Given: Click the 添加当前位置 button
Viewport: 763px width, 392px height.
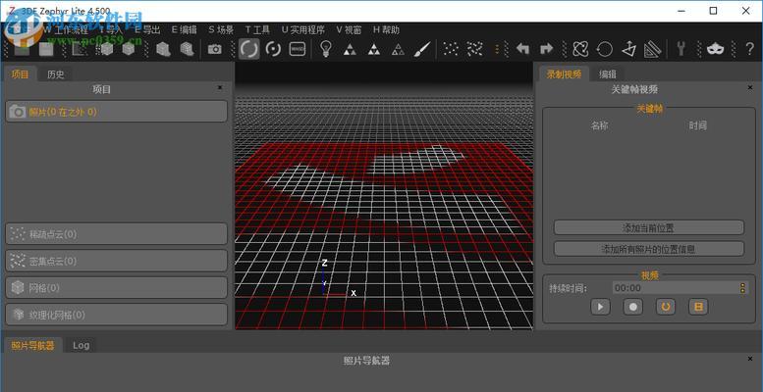Looking at the screenshot, I should (649, 227).
